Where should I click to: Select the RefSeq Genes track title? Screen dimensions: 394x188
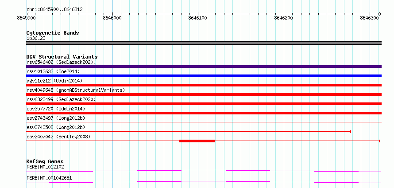coord(45,161)
